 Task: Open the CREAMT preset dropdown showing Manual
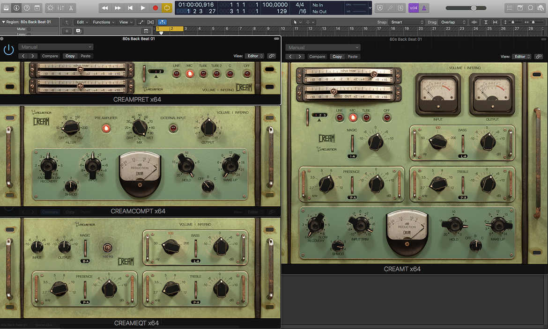(x=323, y=47)
